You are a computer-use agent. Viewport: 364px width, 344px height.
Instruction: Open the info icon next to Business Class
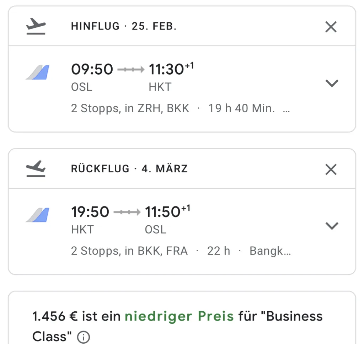click(x=83, y=337)
